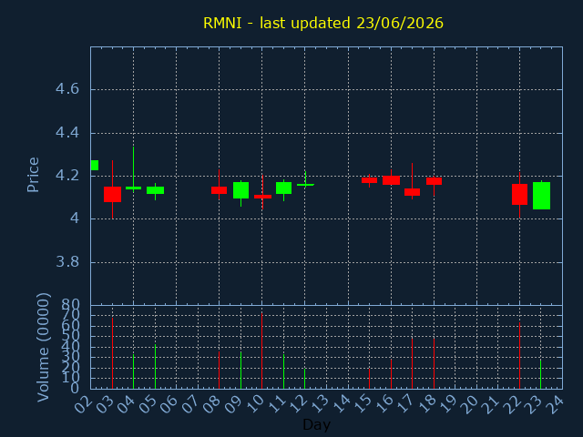Click the chart title 'RMNI - last updated 23/06/2026'
Image resolution: width=583 pixels, height=437 pixels.
click(323, 23)
